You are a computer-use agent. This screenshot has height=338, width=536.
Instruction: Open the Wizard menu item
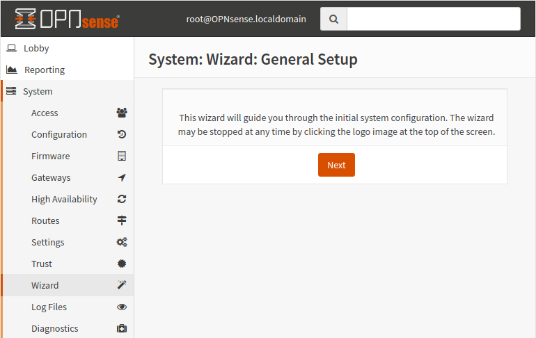45,285
